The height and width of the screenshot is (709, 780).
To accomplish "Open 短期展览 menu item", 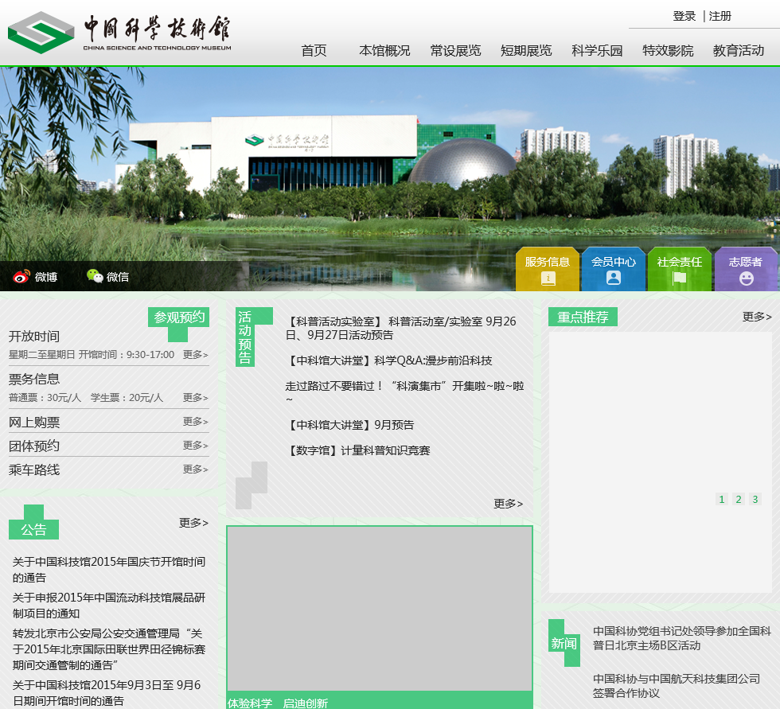I will pos(526,51).
